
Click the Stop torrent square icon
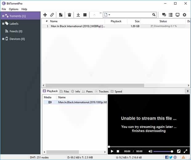[x=85, y=15]
